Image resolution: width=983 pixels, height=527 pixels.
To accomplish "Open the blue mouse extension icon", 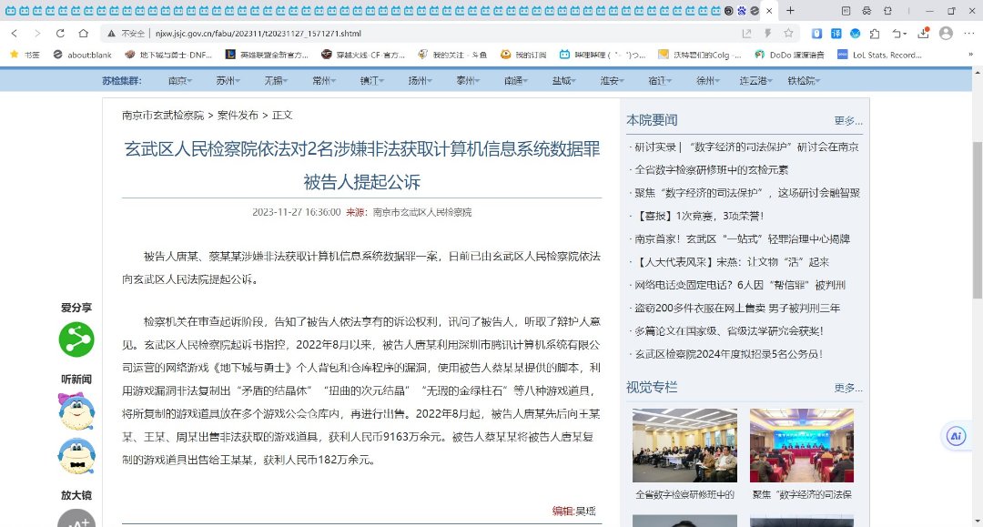I will [x=816, y=33].
